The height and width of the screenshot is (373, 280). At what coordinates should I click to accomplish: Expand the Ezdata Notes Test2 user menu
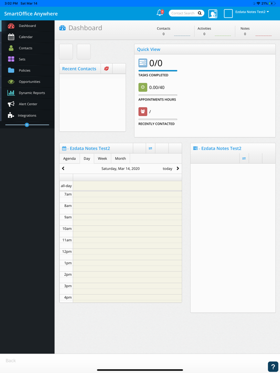coord(252,12)
